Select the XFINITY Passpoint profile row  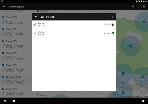(74, 33)
